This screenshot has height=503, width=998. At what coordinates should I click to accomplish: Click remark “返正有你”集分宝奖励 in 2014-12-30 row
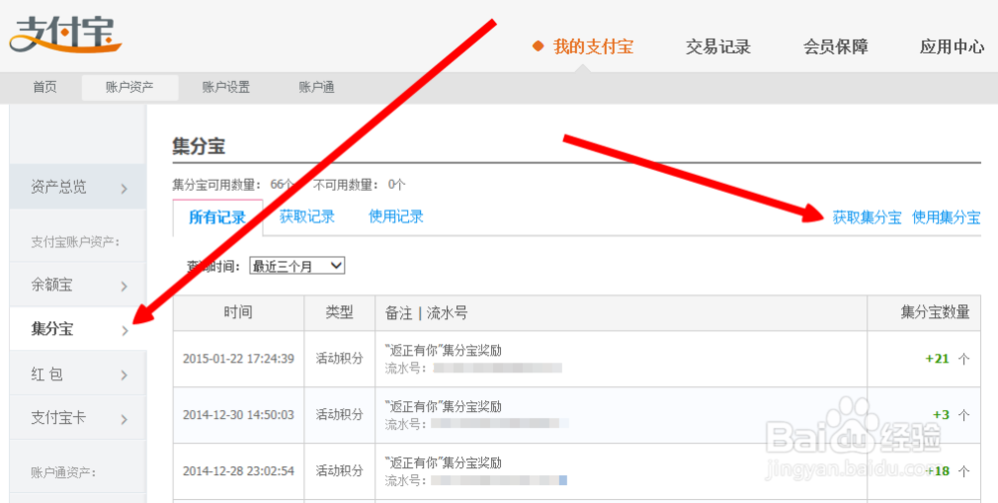tap(443, 406)
